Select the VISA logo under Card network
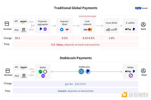 click(85, 30)
